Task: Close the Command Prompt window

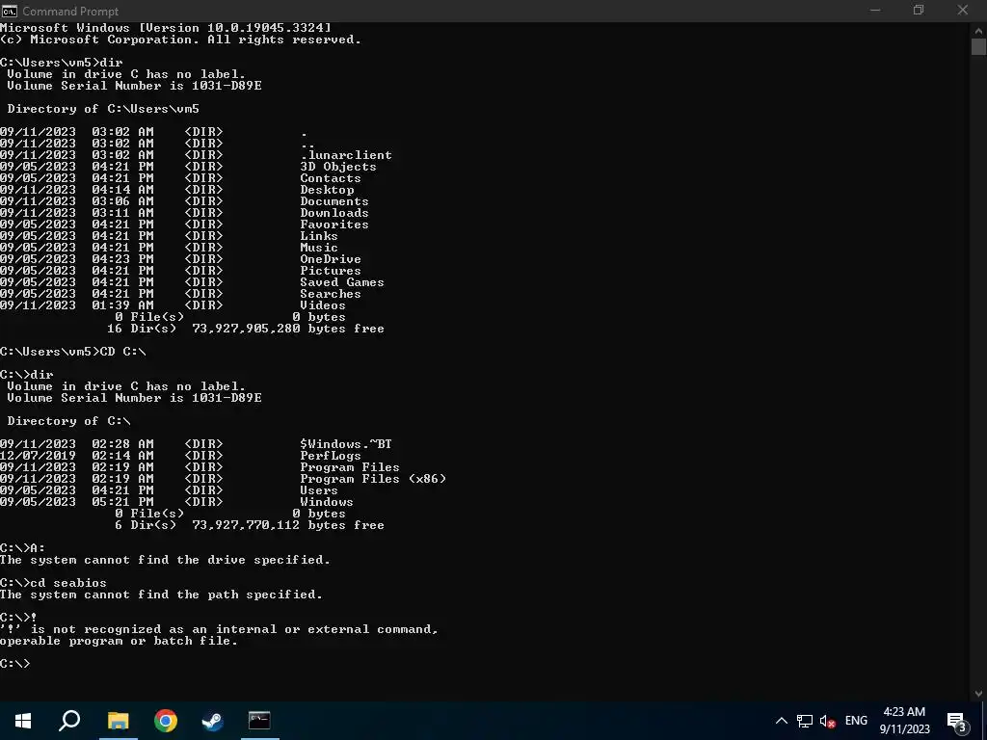Action: [x=963, y=10]
